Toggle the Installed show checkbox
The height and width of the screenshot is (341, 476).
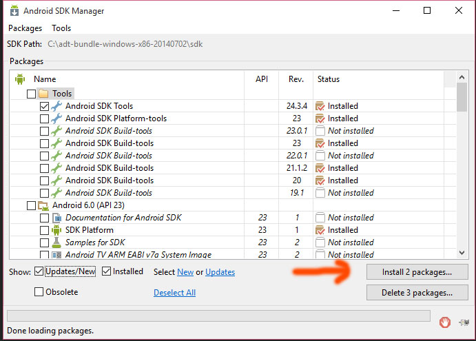[x=106, y=271]
